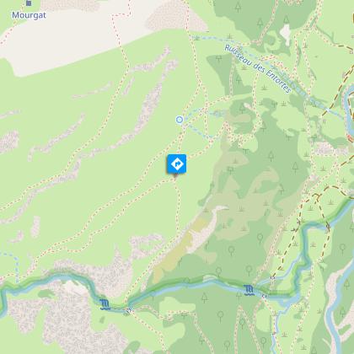
Task: Click the Mourgat square locality icon
Action: pyautogui.click(x=29, y=3)
